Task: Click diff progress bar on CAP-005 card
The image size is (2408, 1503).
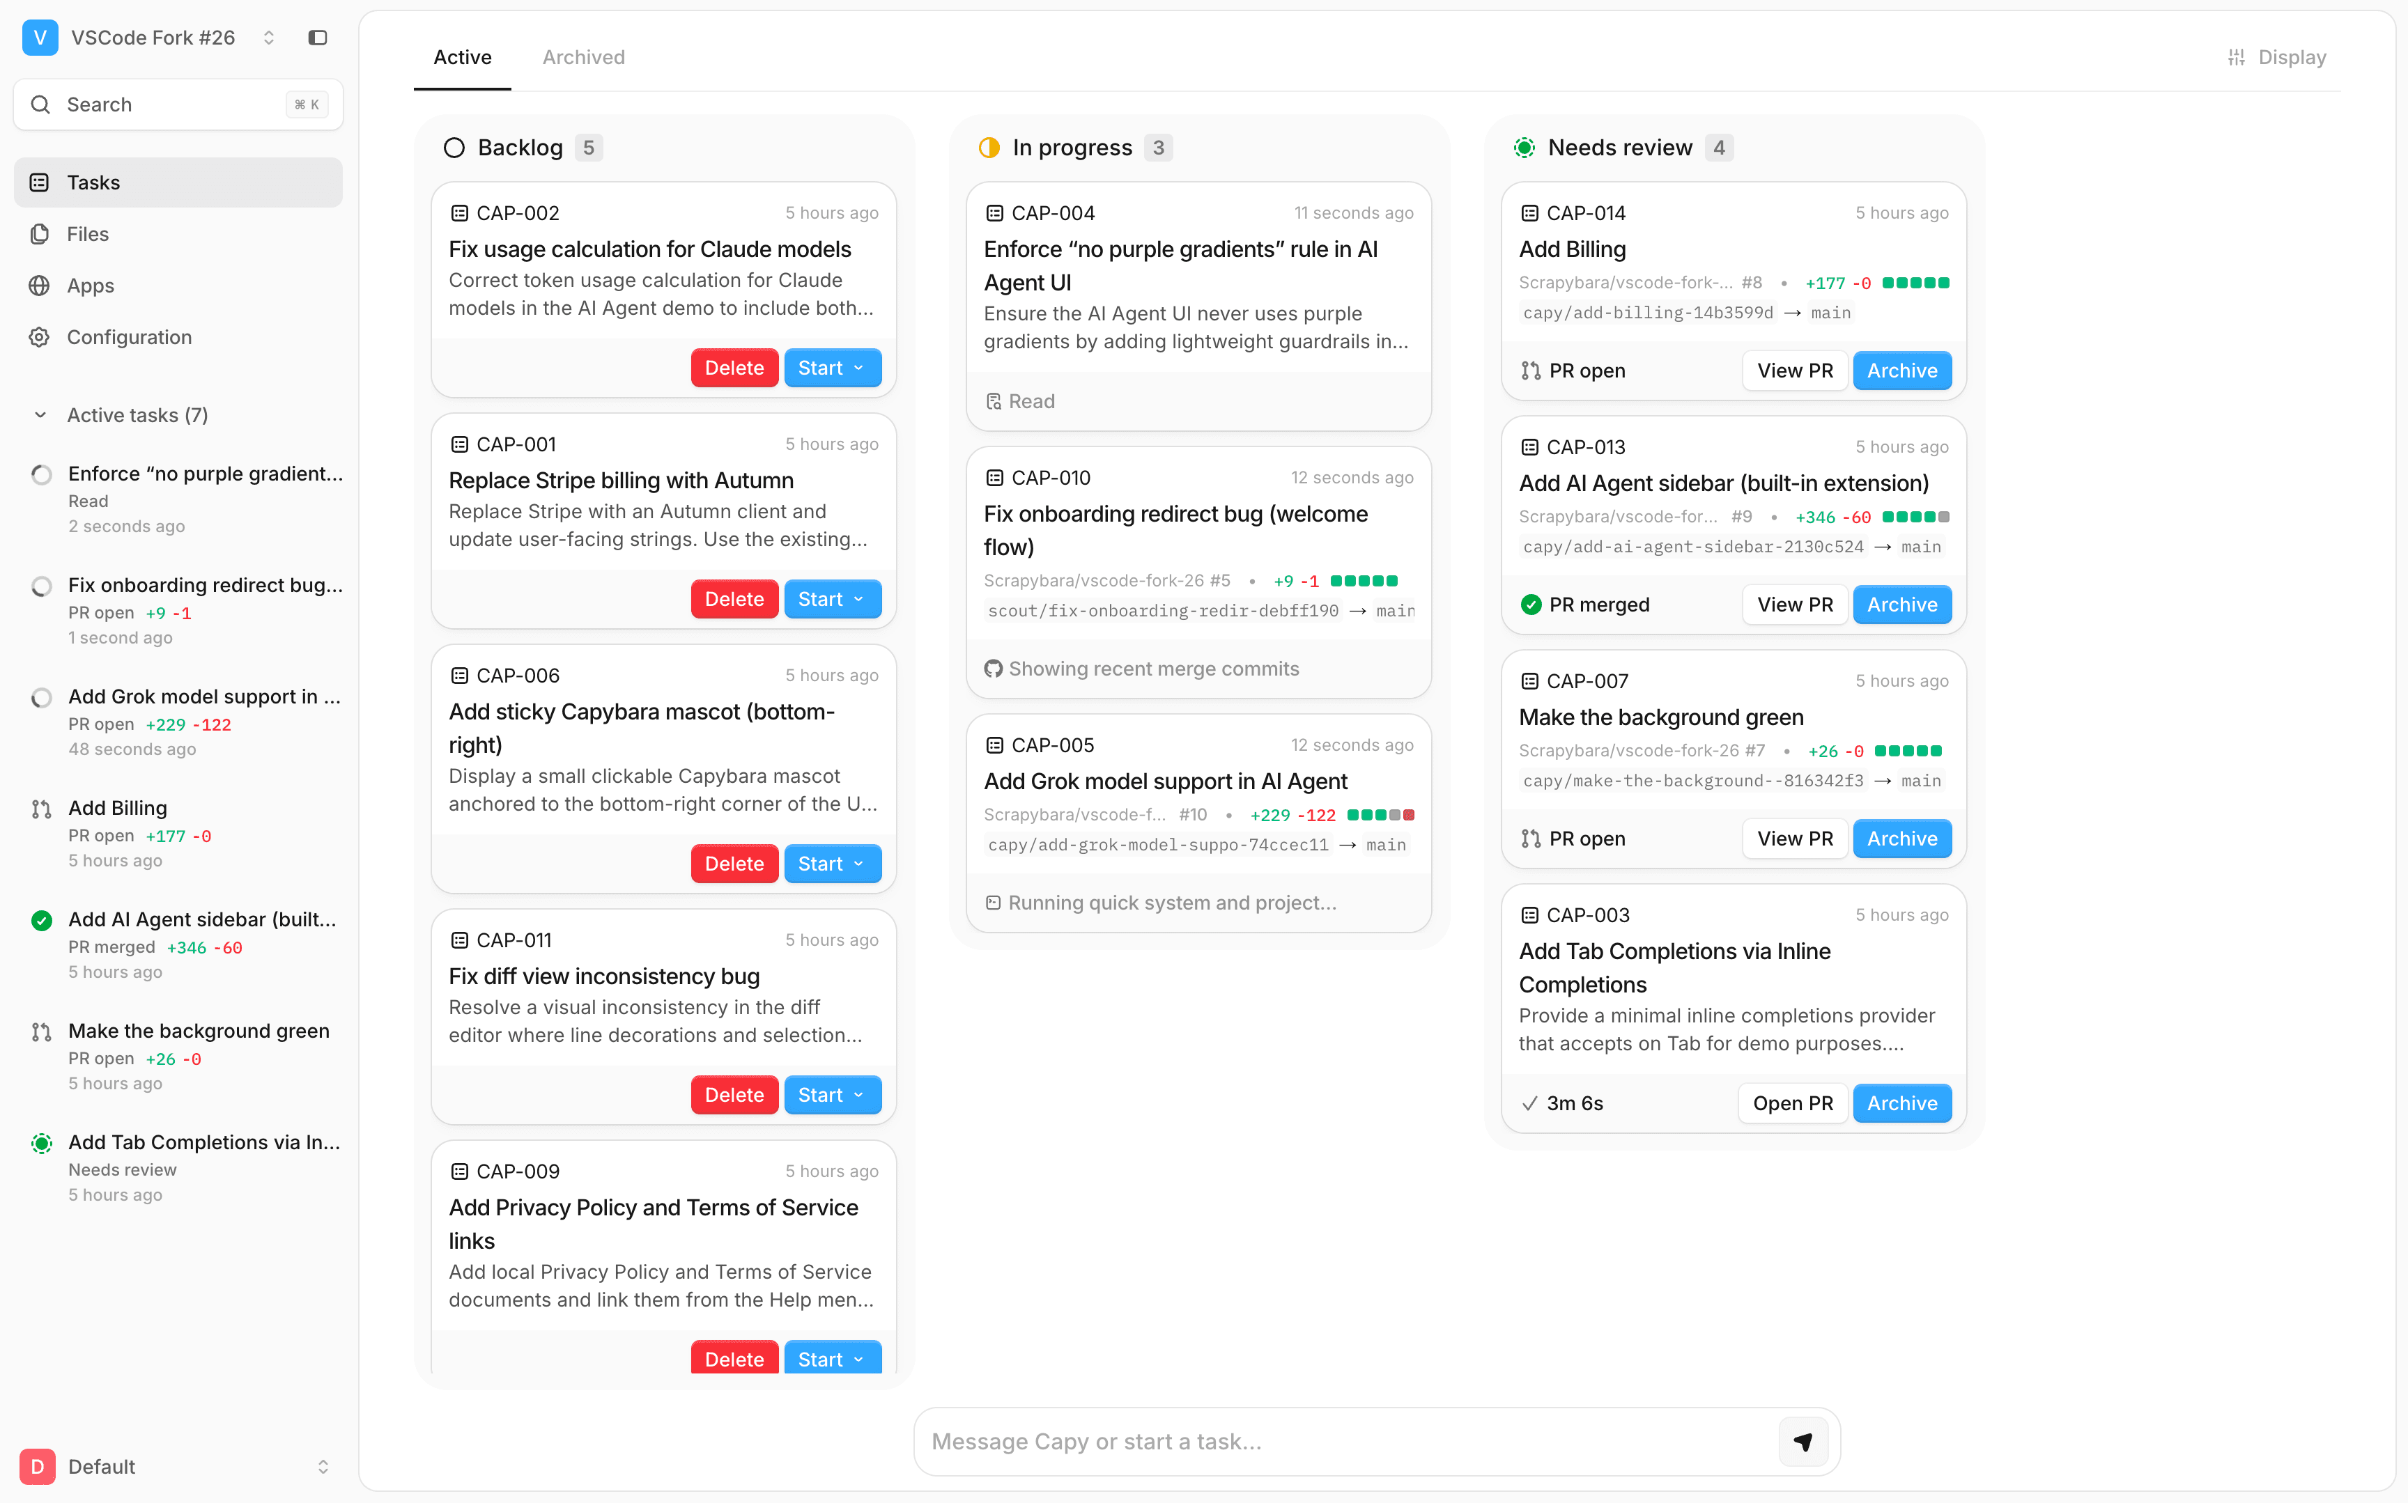Action: [x=1380, y=815]
